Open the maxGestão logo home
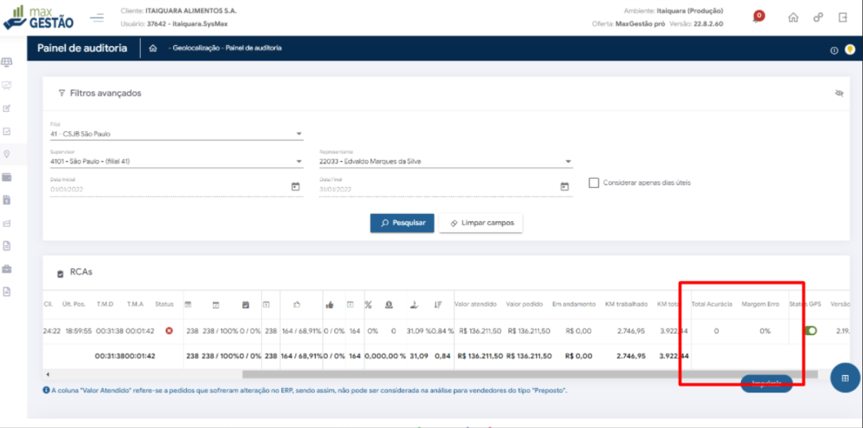 [x=39, y=17]
